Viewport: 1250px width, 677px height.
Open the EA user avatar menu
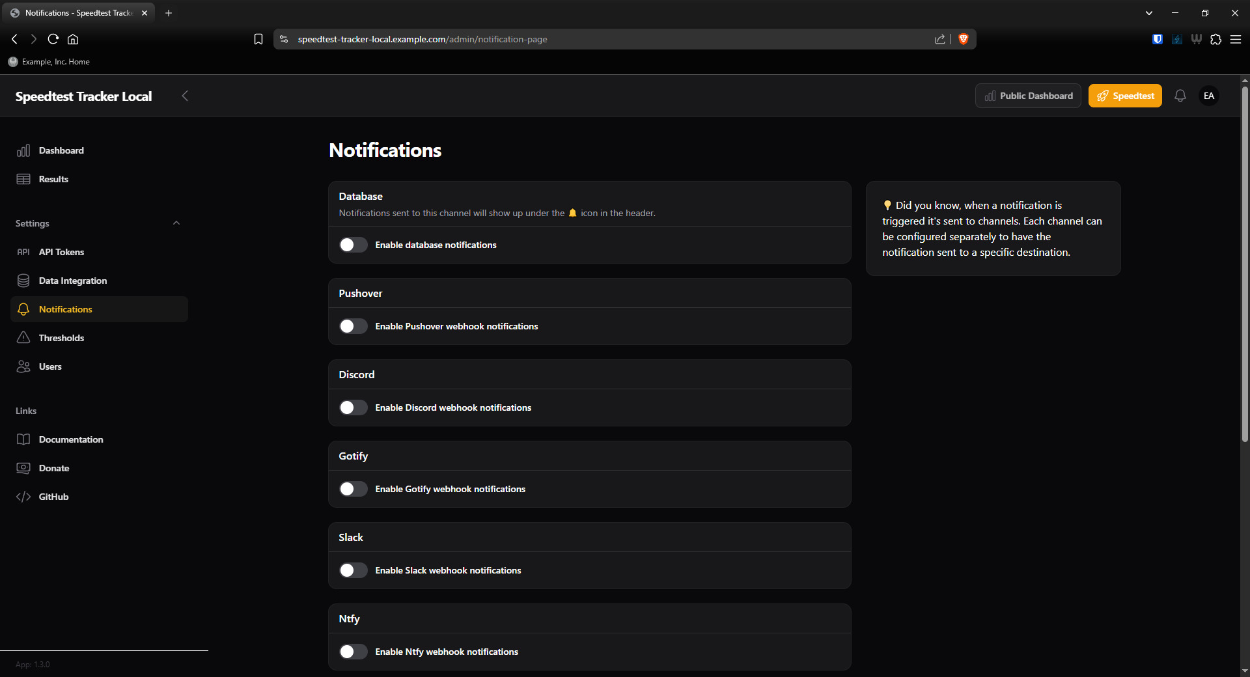coord(1208,96)
